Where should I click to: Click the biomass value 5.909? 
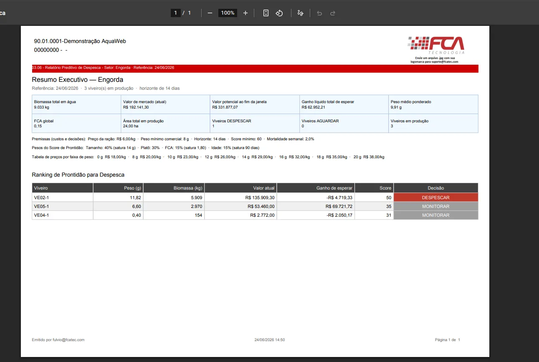coord(196,197)
